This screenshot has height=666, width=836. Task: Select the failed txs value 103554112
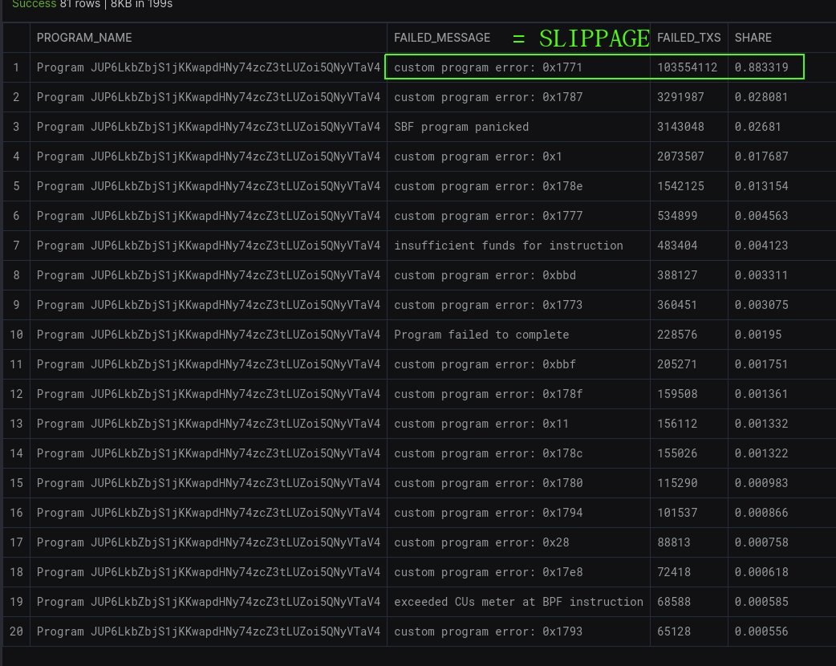tap(687, 67)
